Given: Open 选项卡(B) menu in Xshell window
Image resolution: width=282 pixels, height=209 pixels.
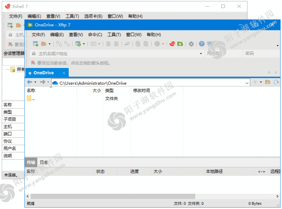Looking at the screenshot, I should pyautogui.click(x=93, y=16).
